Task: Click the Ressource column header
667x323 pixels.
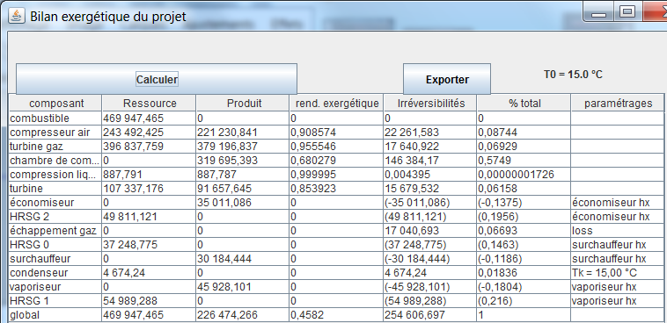Action: pos(150,104)
